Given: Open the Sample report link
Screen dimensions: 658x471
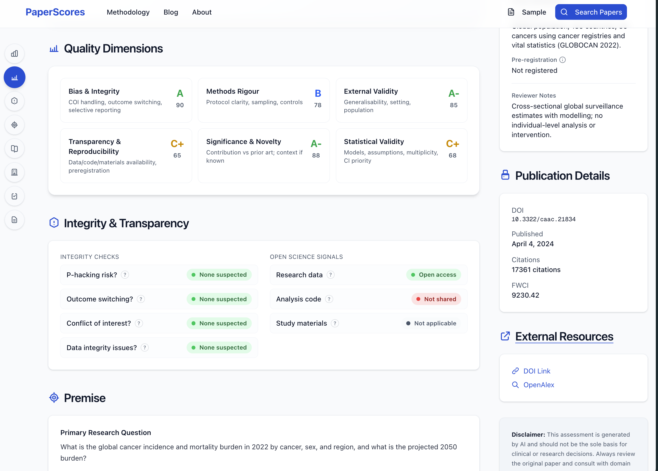Looking at the screenshot, I should (x=527, y=12).
